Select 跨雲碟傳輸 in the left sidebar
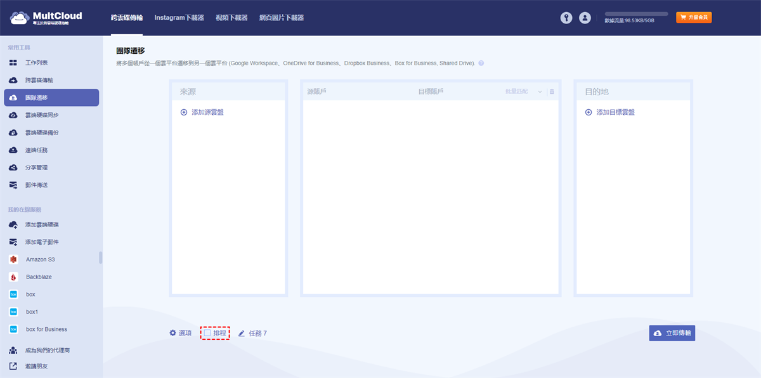The image size is (761, 378). pyautogui.click(x=51, y=80)
